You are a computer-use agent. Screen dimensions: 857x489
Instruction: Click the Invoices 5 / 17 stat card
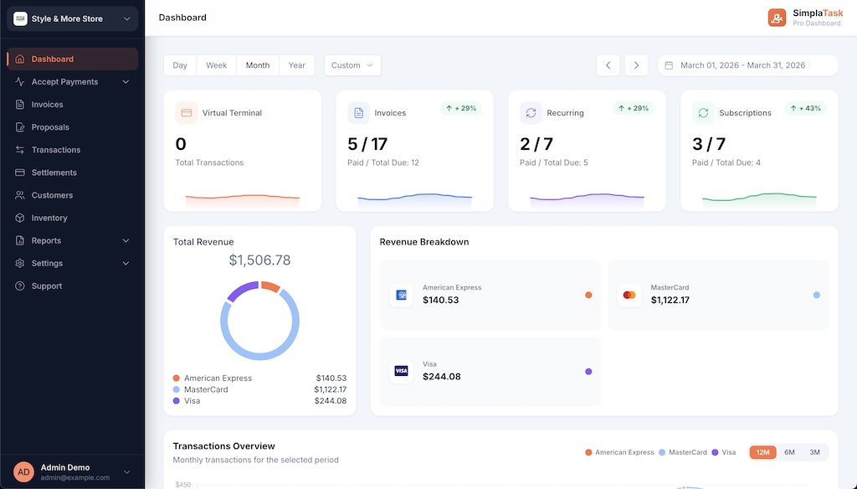coord(415,151)
